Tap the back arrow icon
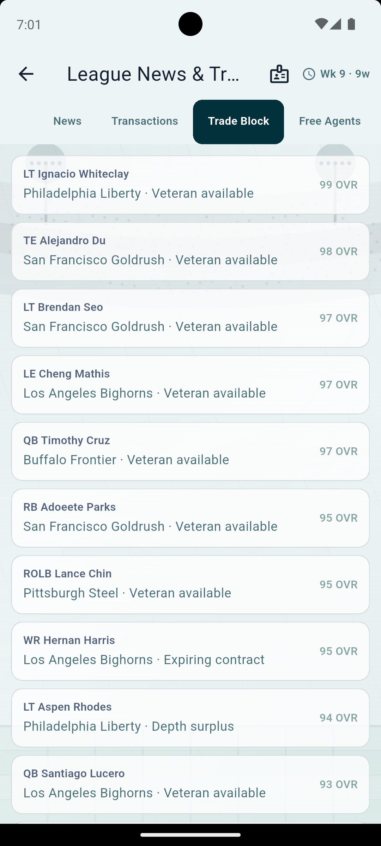 26,74
